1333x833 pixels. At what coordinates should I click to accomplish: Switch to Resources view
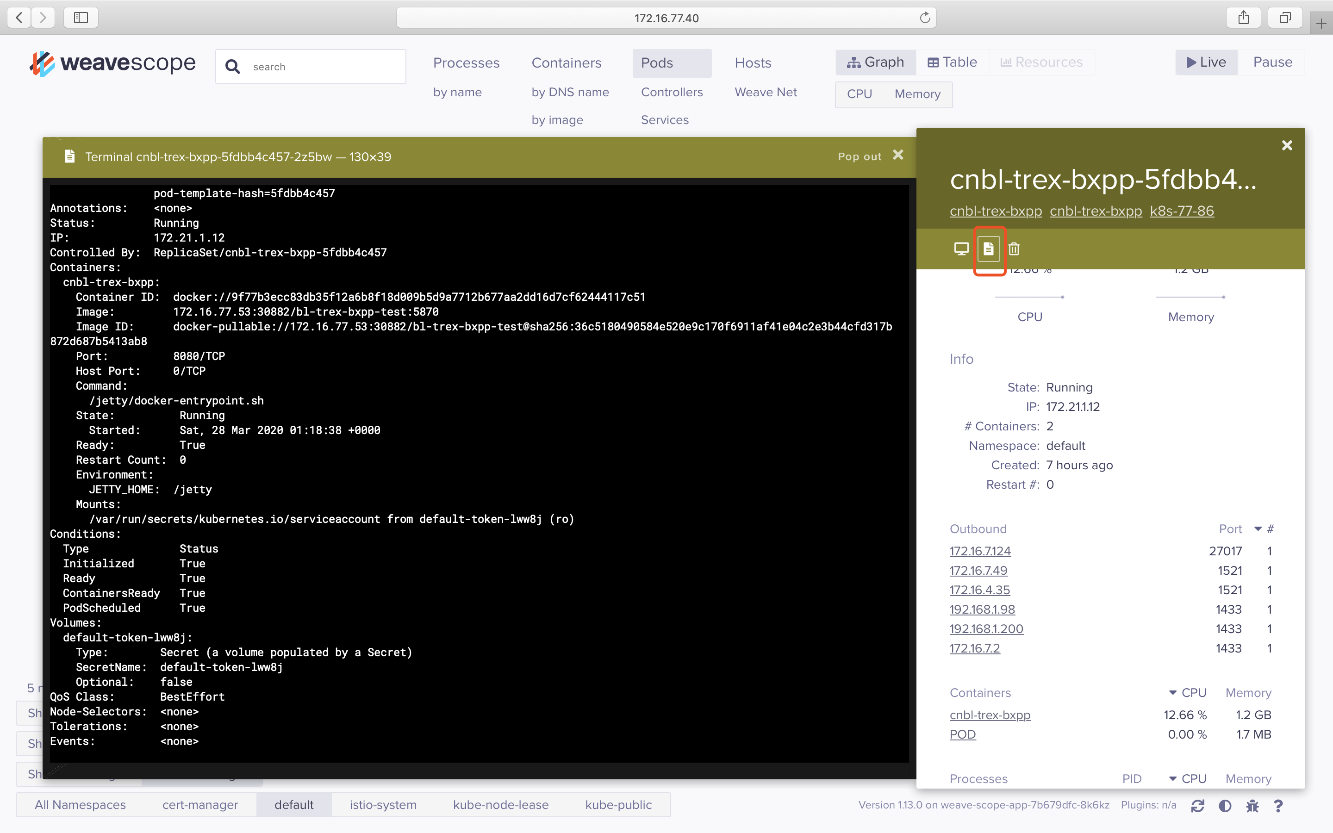click(x=1041, y=62)
